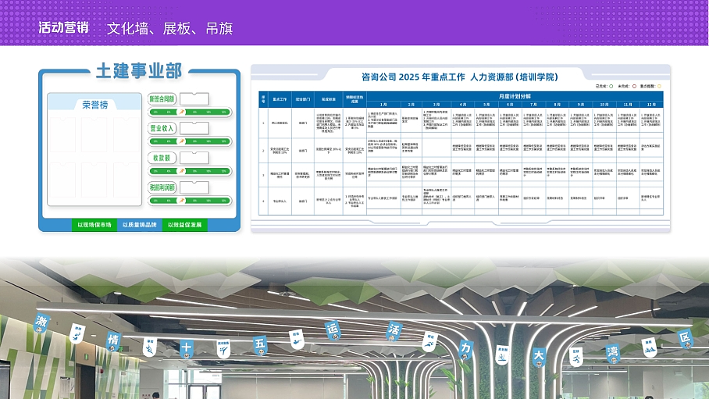
Task: Click white pictogram flag between 力 and 大
Action: click(502, 356)
